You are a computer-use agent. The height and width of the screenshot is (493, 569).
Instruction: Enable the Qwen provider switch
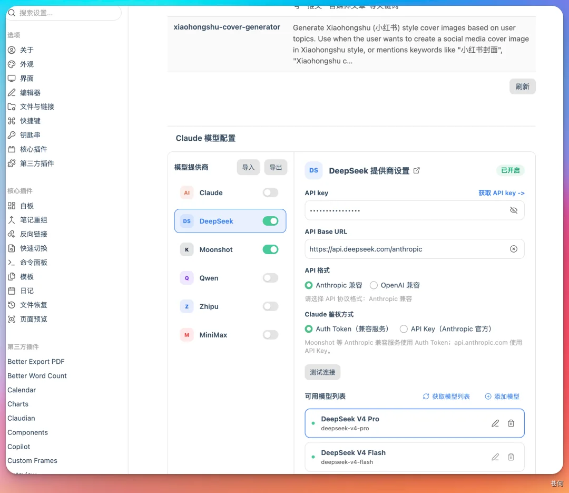click(x=270, y=278)
